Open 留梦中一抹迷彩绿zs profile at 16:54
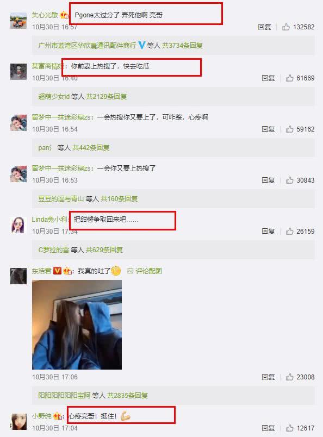The image size is (323, 437). tap(61, 117)
